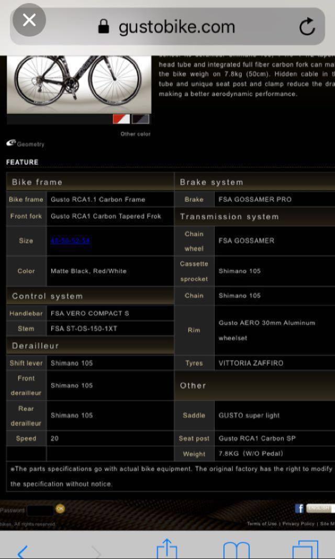Reload the gustobike.com page
This screenshot has height=559, width=335.
(x=307, y=27)
